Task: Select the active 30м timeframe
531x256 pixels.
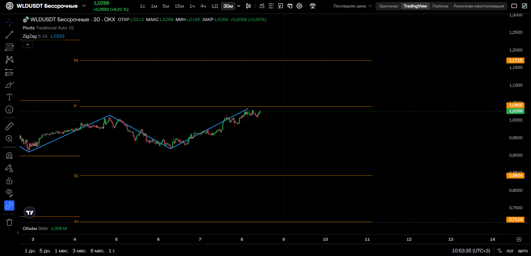Action: pos(228,6)
